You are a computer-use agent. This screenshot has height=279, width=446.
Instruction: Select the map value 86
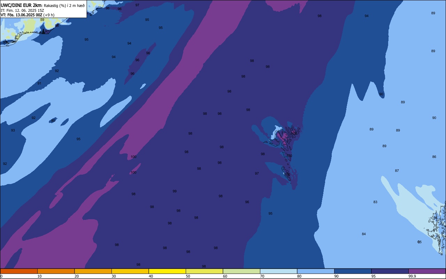pyautogui.click(x=434, y=157)
